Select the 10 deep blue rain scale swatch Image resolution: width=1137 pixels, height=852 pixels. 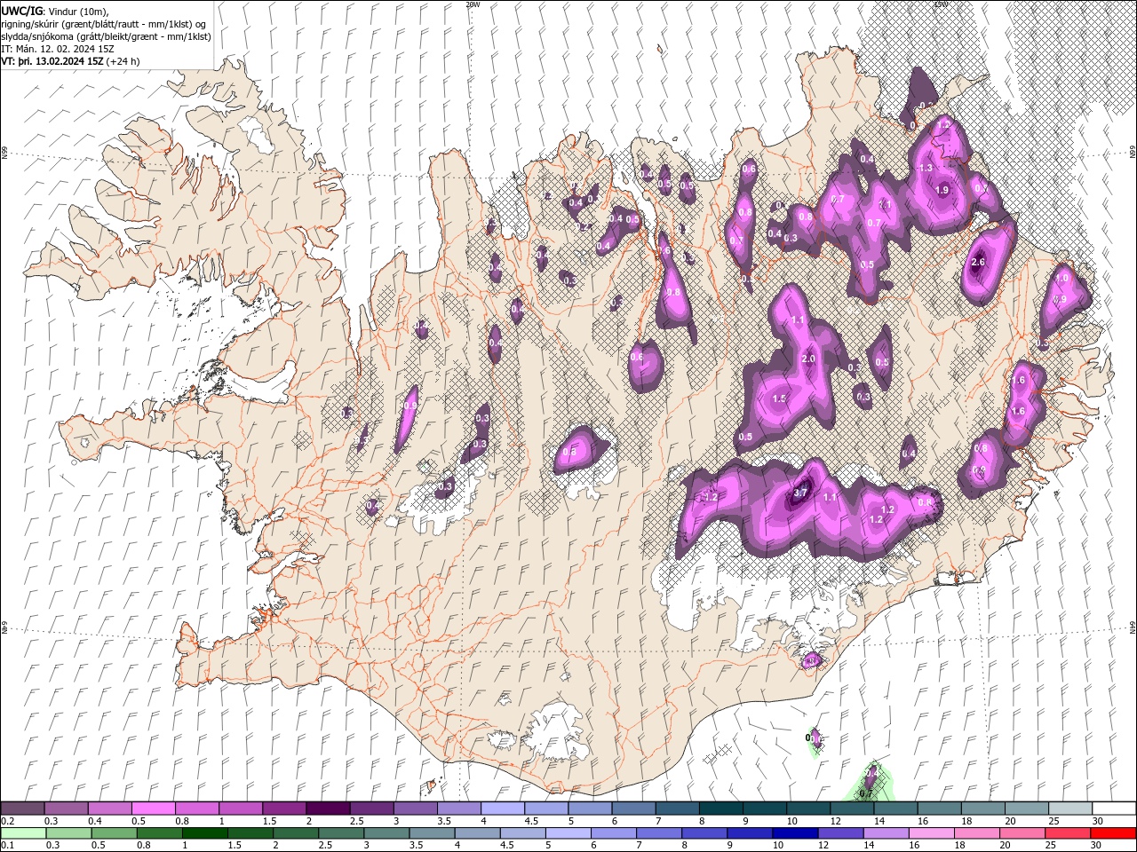tap(795, 832)
